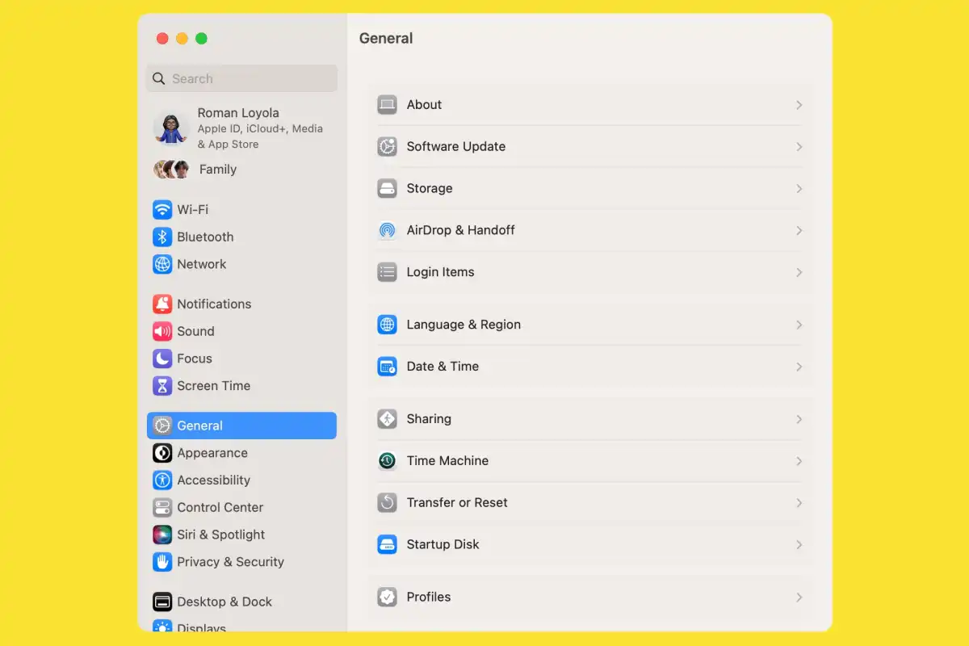Screen dimensions: 969x646
Task: Click the Bluetooth label in sidebar
Action: point(206,237)
